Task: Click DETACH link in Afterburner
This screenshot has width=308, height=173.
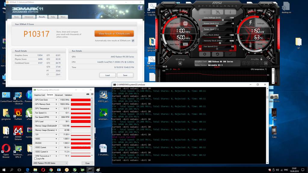Action: coord(217,67)
